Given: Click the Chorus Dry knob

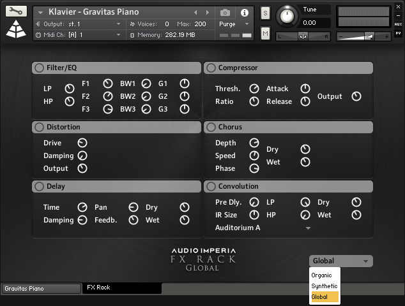Looking at the screenshot, I should 305,149.
